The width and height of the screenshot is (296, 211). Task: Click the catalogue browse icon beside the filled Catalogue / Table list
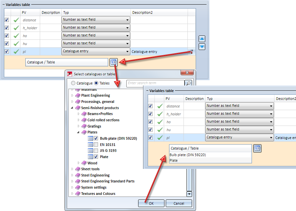[x=257, y=149]
